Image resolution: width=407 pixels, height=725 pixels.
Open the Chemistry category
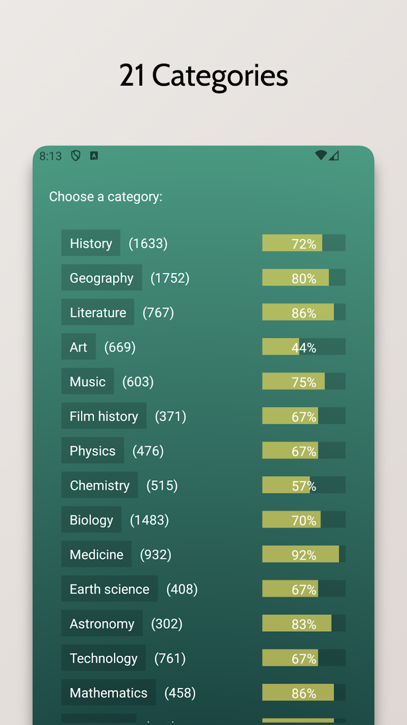click(100, 485)
